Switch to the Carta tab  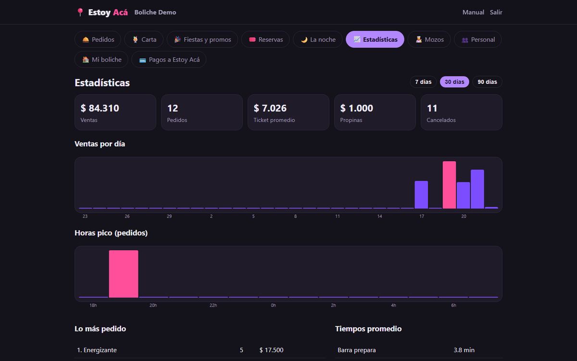click(x=144, y=39)
